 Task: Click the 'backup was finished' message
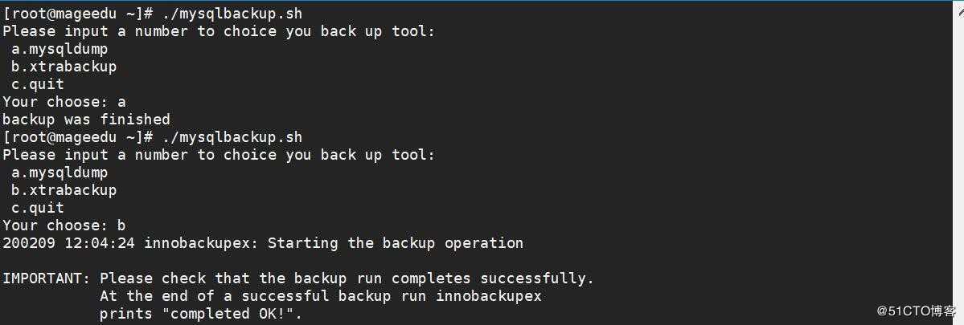pos(86,119)
